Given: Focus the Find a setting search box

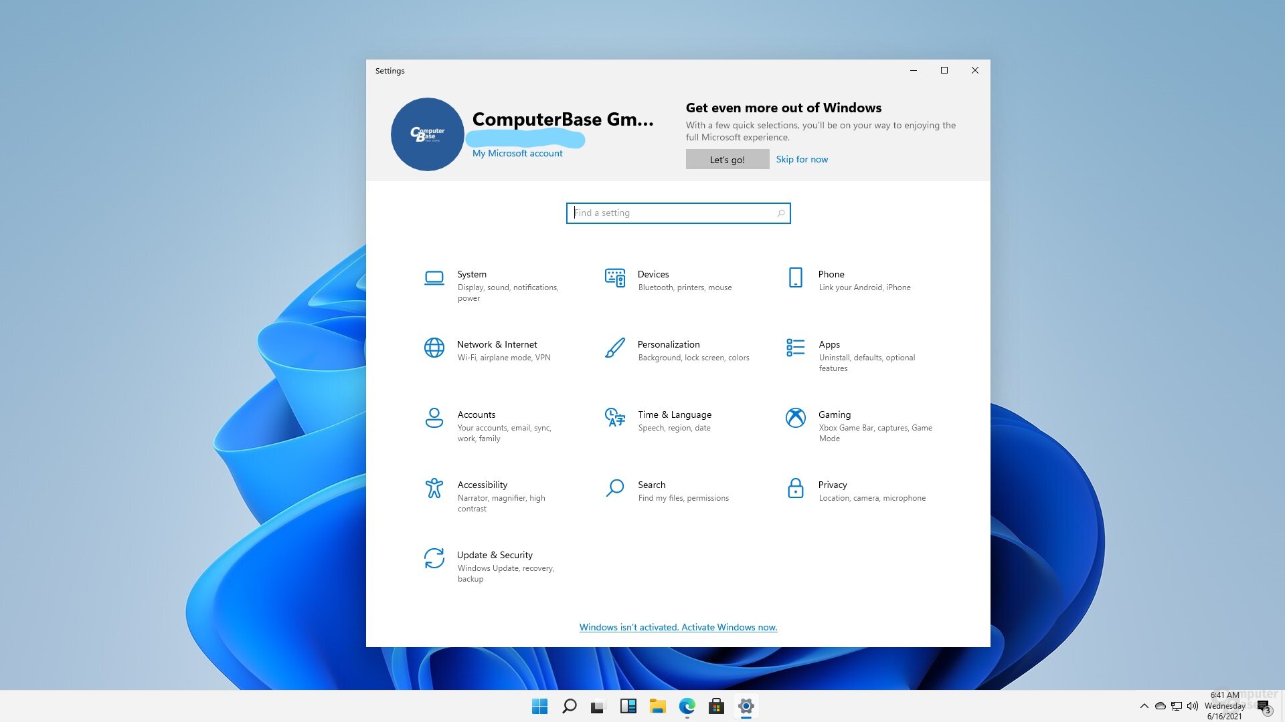Looking at the screenshot, I should (x=678, y=213).
